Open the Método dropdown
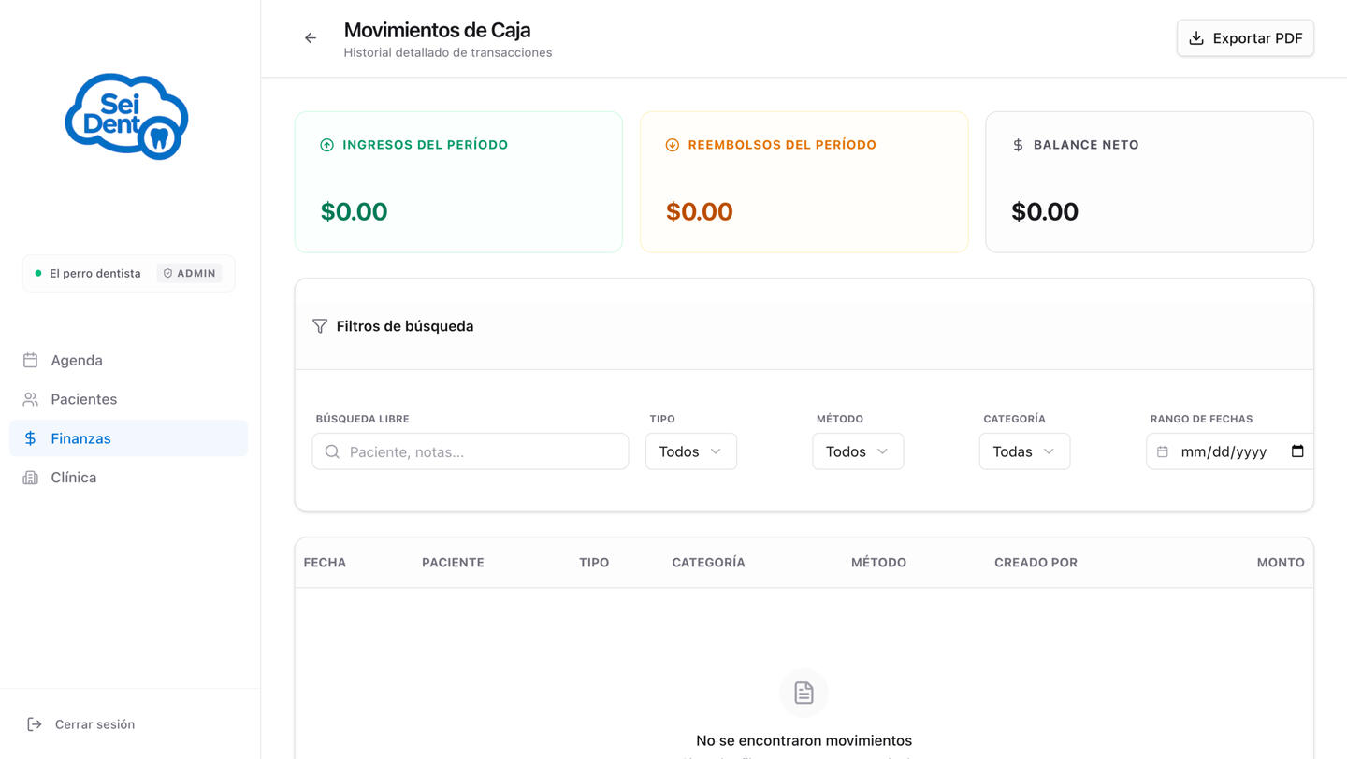Viewport: 1347px width, 759px height. [857, 451]
